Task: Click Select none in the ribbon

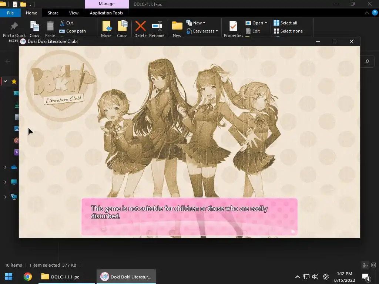Action: 288,31
